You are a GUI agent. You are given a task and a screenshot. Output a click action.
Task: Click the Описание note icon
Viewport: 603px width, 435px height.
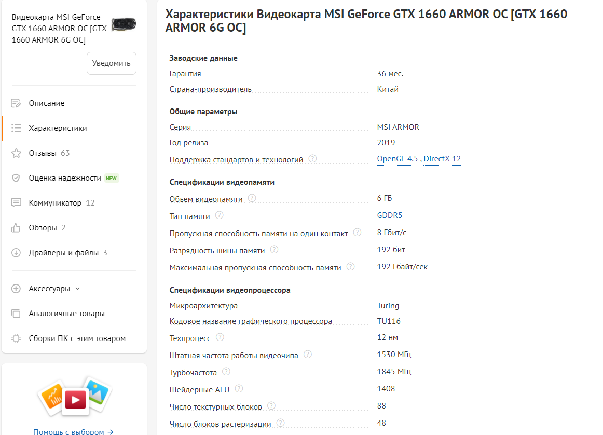(16, 103)
